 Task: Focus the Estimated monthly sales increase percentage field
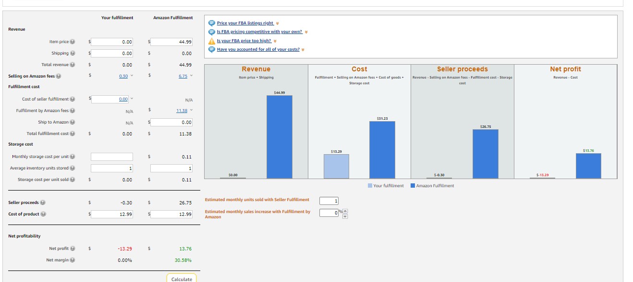click(329, 213)
